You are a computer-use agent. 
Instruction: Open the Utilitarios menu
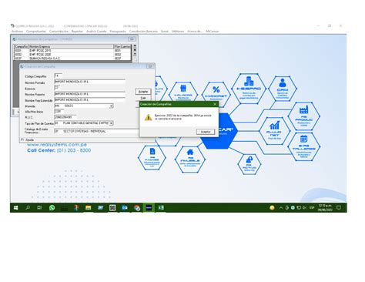(x=178, y=32)
